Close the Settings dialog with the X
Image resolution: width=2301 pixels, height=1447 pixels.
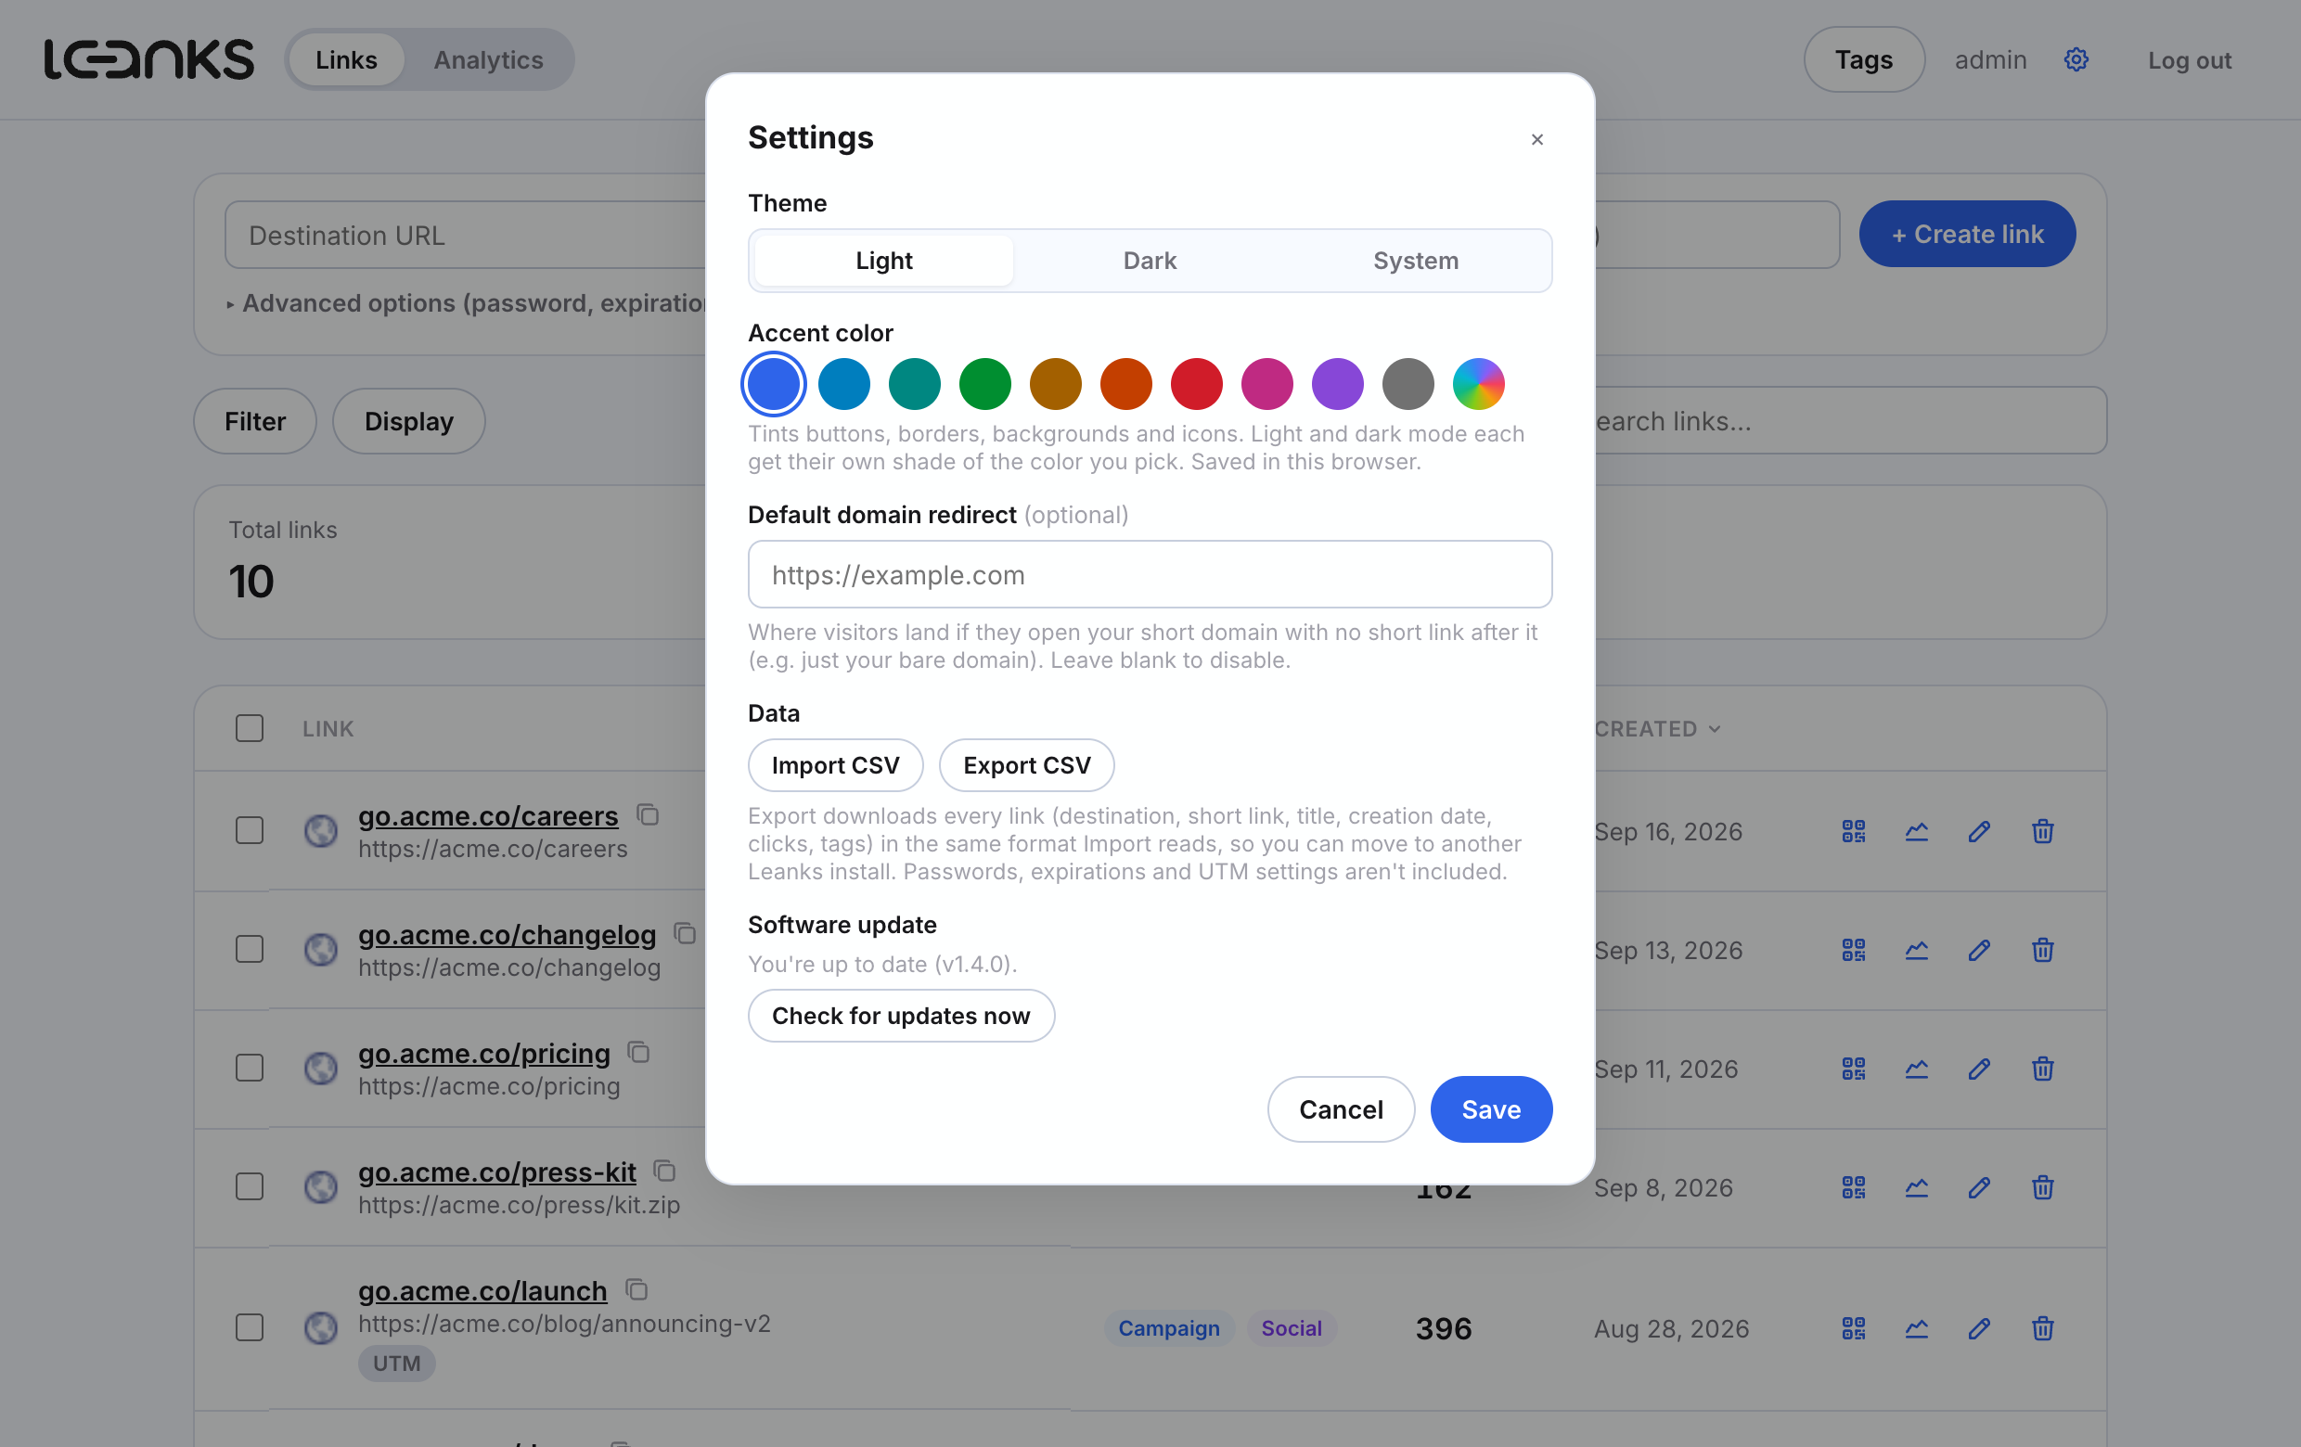click(x=1536, y=139)
